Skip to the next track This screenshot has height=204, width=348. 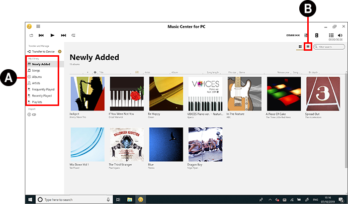[x=63, y=35]
